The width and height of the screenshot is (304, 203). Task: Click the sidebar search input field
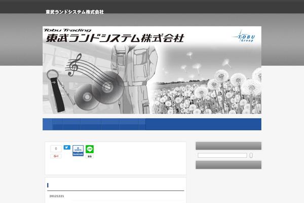point(222,155)
